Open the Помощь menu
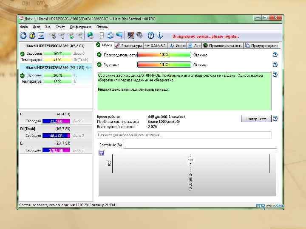The image size is (306, 229). (x=102, y=27)
